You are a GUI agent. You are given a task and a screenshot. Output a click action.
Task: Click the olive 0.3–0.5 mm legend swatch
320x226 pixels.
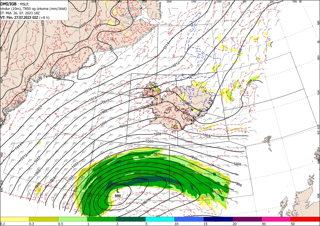(44, 219)
